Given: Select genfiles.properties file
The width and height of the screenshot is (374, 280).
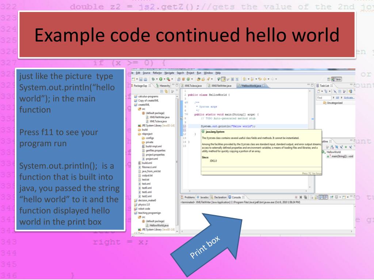Looking at the screenshot, I should tap(154, 151).
